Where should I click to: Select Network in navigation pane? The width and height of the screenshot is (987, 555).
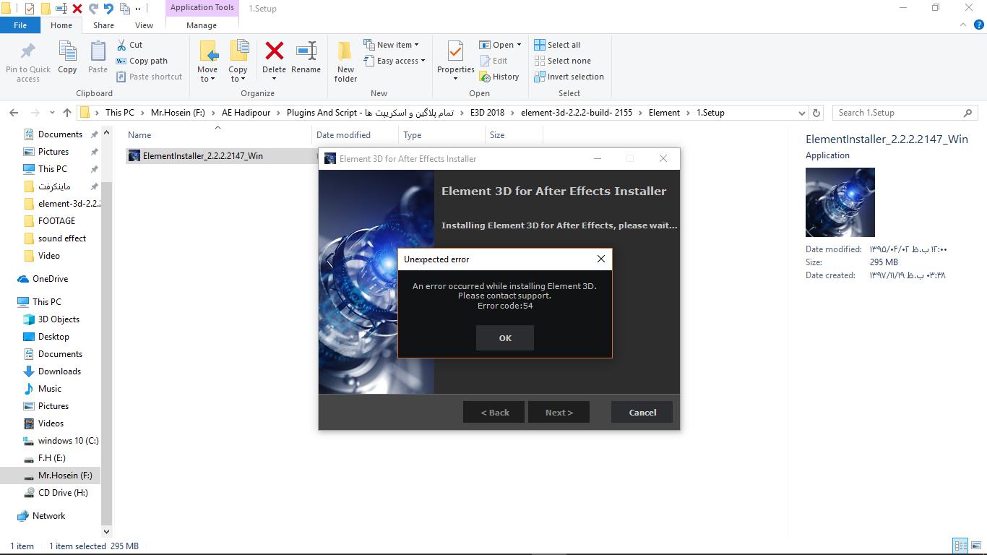tap(48, 516)
